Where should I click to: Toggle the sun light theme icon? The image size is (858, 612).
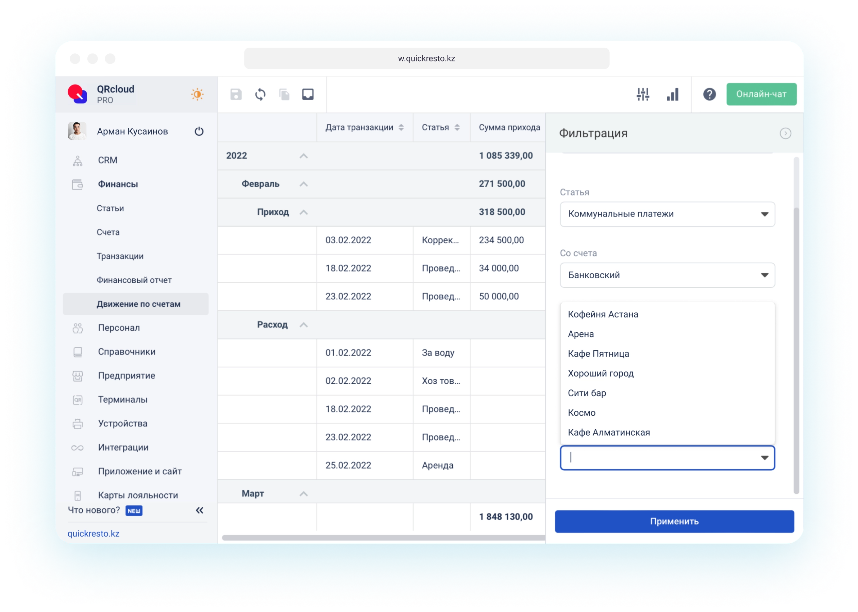pos(197,94)
